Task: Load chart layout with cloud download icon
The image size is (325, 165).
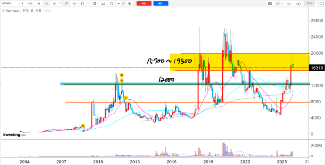Action: tap(289, 4)
